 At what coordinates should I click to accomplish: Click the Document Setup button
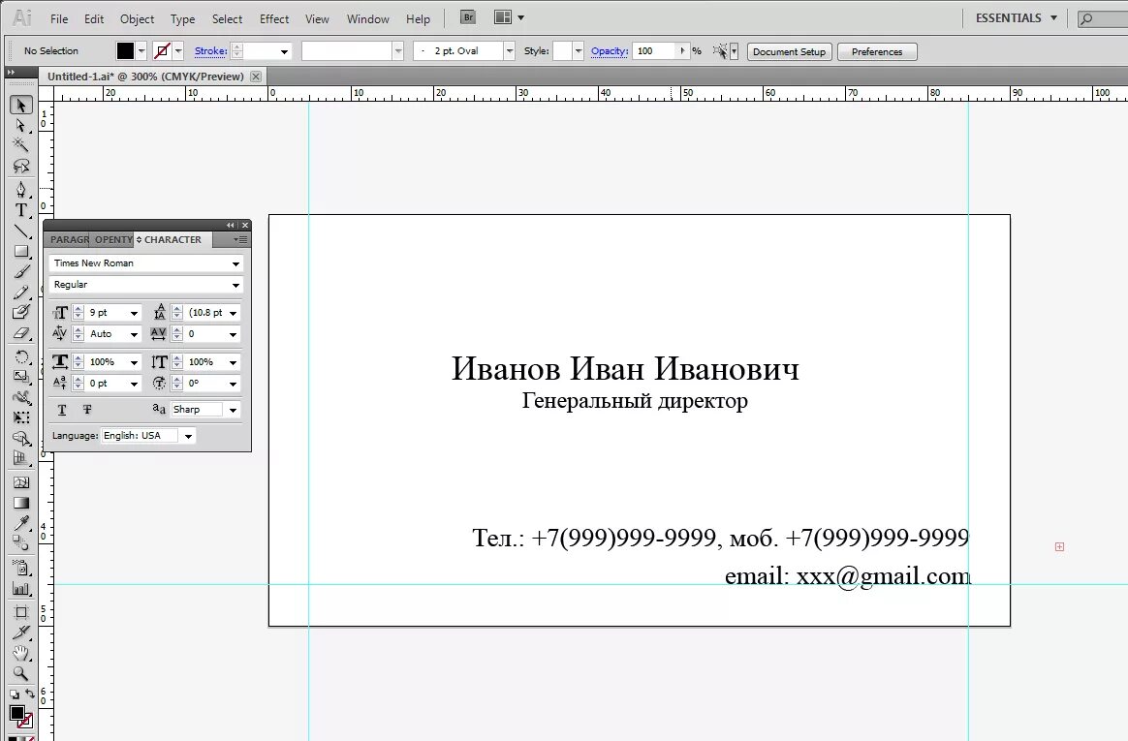click(789, 51)
